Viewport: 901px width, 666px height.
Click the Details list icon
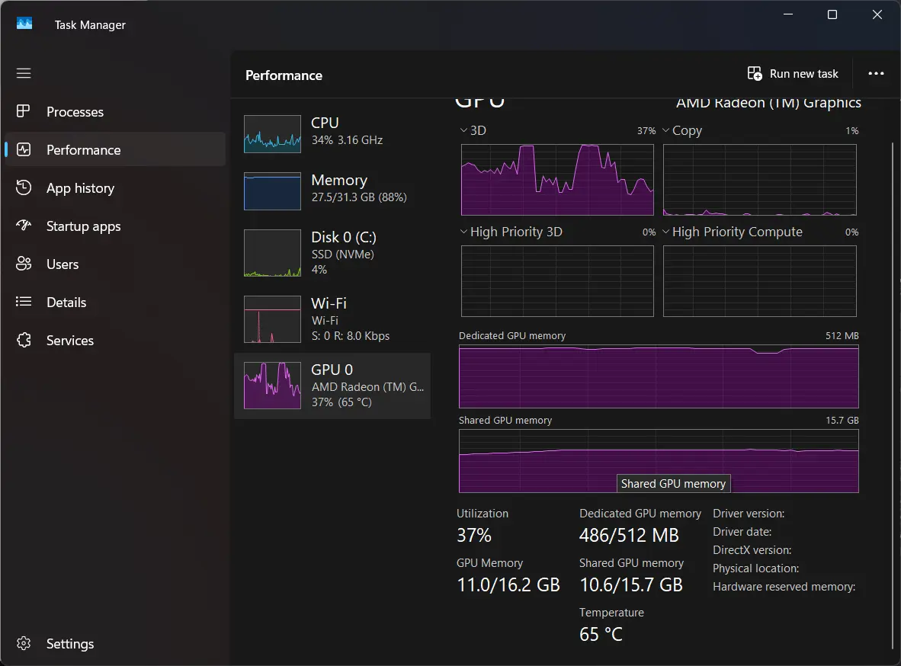point(24,303)
